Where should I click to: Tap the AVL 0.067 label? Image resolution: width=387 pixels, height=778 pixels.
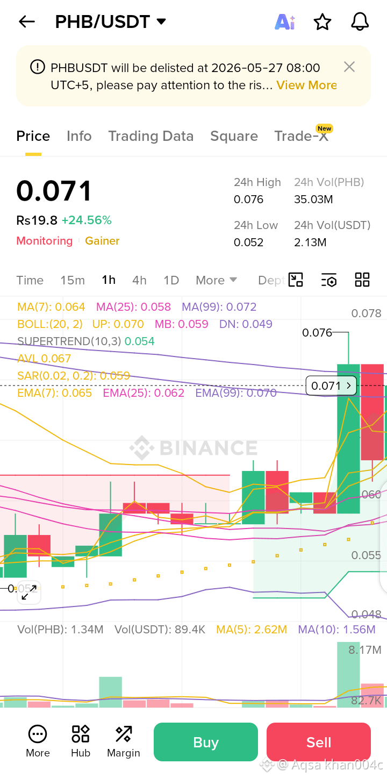point(44,359)
